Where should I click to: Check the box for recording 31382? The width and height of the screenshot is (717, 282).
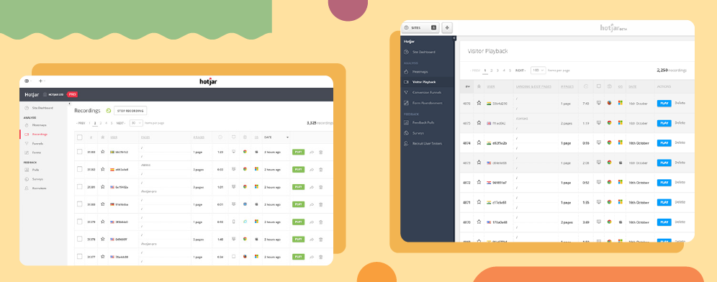[80, 169]
